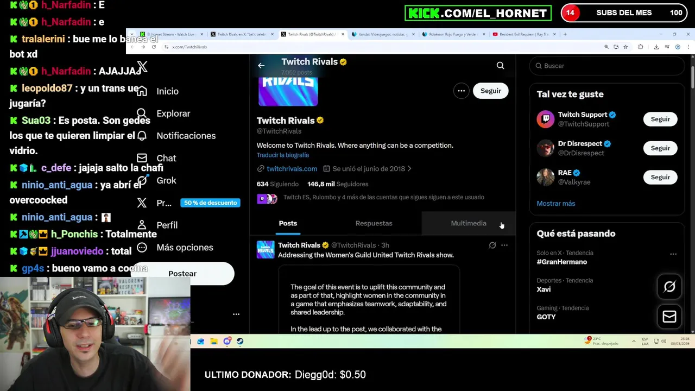Image resolution: width=695 pixels, height=391 pixels.
Task: Click the Buscar search field
Action: 606,66
